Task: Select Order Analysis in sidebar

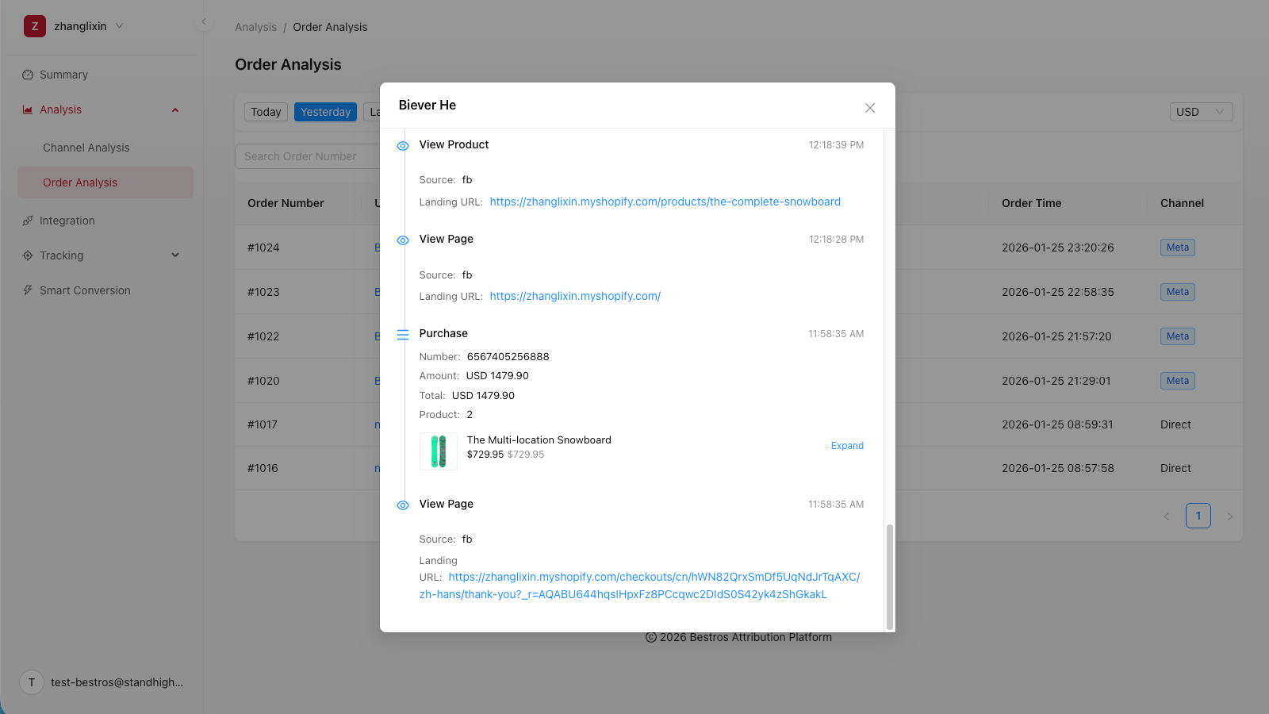Action: pyautogui.click(x=80, y=182)
